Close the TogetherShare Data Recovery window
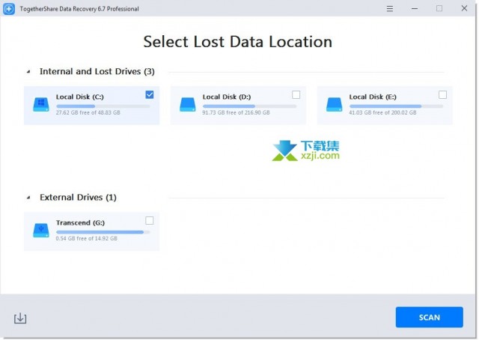 tap(464, 8)
